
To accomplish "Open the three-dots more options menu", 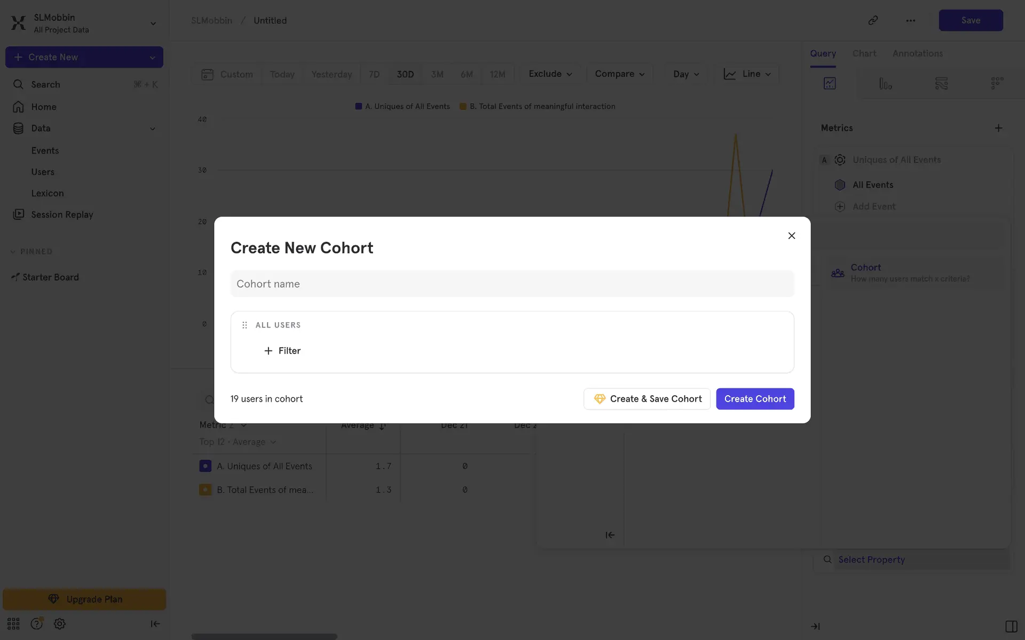I will pyautogui.click(x=911, y=20).
